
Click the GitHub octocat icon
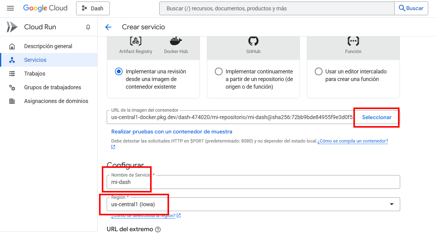tap(253, 41)
